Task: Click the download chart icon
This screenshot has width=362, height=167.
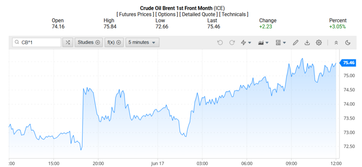Action: tap(307, 42)
